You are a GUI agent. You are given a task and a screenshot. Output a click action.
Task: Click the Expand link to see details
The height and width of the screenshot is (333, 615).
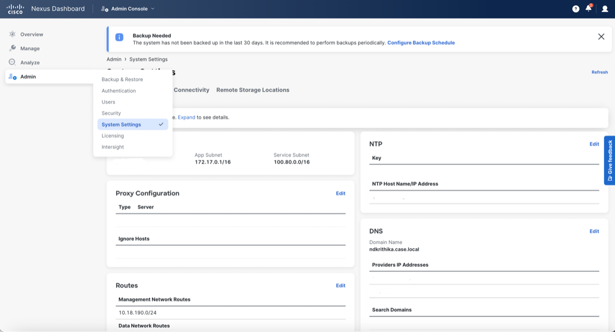[187, 117]
